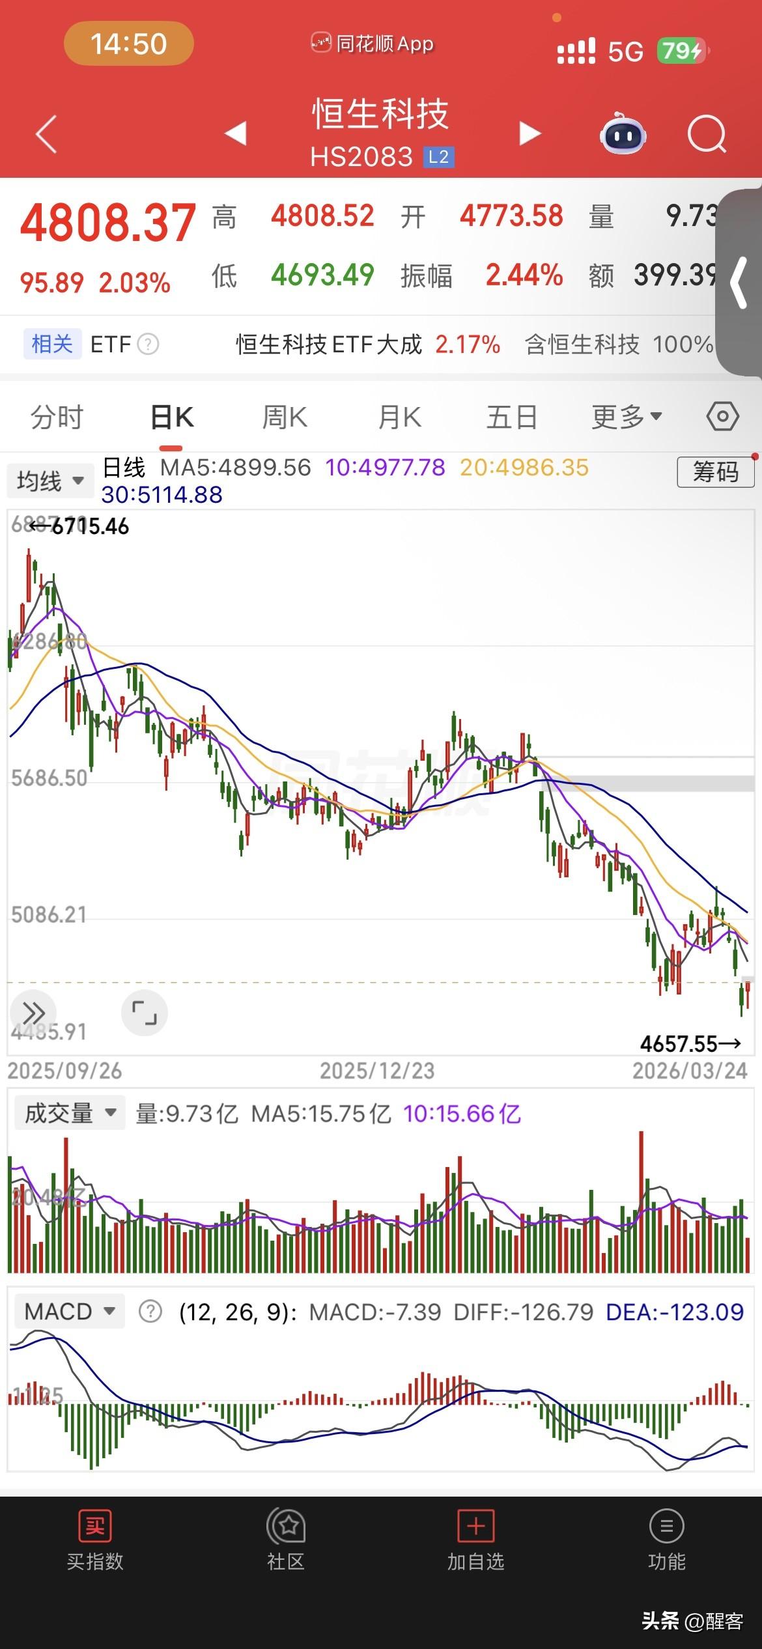Go to previous index with left triangle
This screenshot has height=1649, width=762.
coord(235,134)
